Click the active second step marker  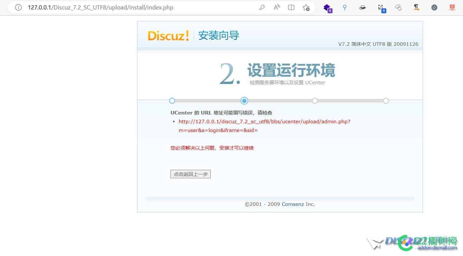click(244, 101)
